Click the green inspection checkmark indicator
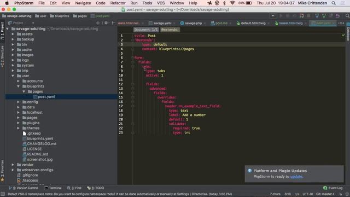 343,35
